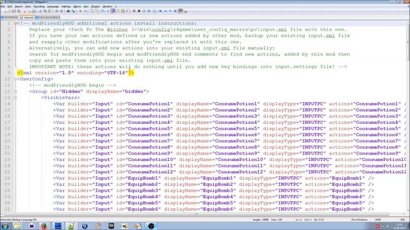Click the Open file toolbar icon
The width and height of the screenshot is (410, 230).
pos(8,11)
